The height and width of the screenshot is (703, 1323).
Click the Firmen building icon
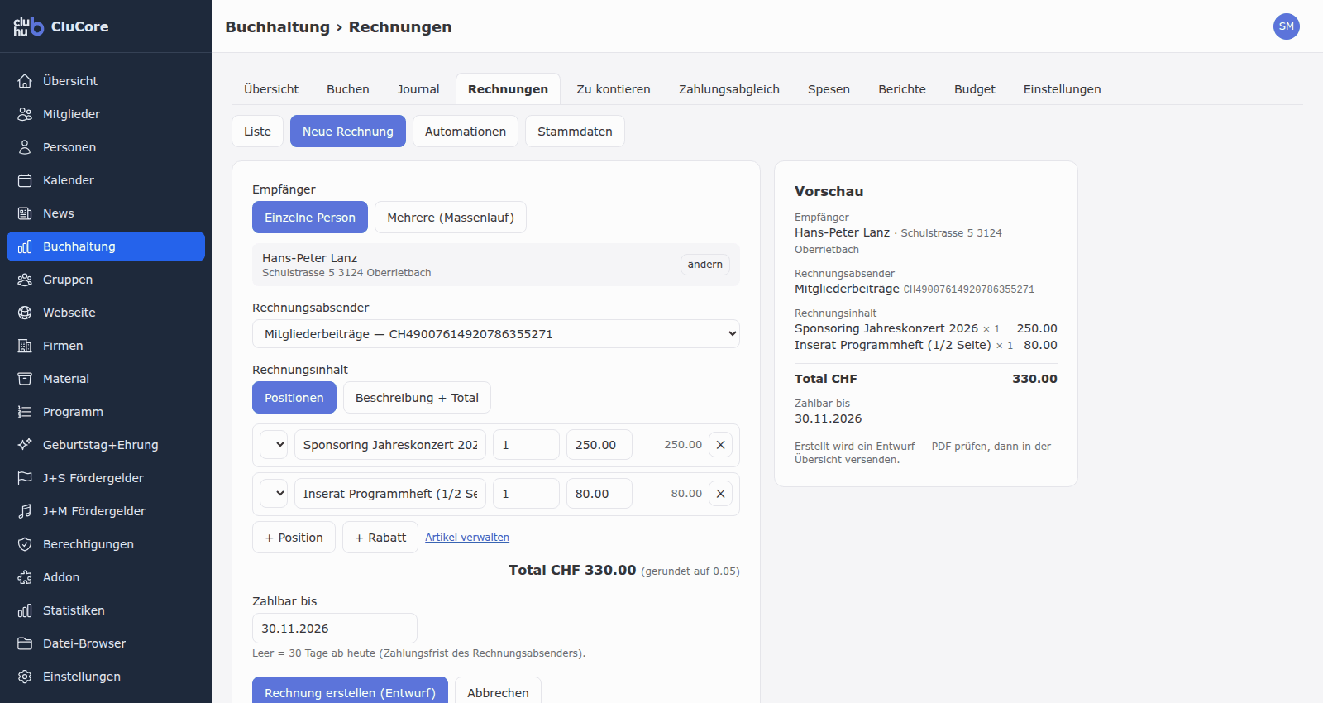point(25,346)
